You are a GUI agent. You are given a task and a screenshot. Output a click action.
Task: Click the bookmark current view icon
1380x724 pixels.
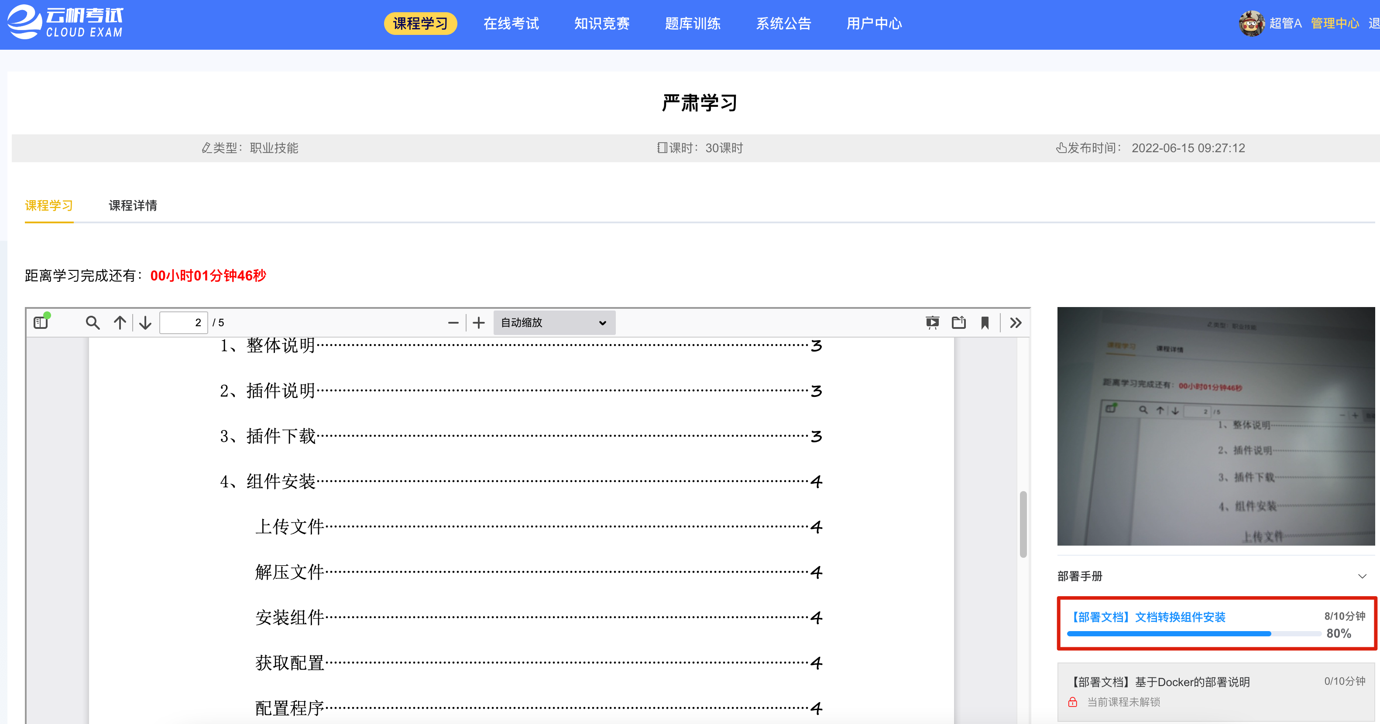coord(985,322)
